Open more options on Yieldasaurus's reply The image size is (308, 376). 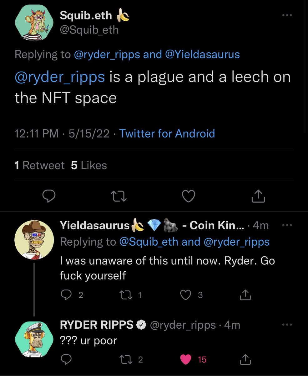pos(288,225)
